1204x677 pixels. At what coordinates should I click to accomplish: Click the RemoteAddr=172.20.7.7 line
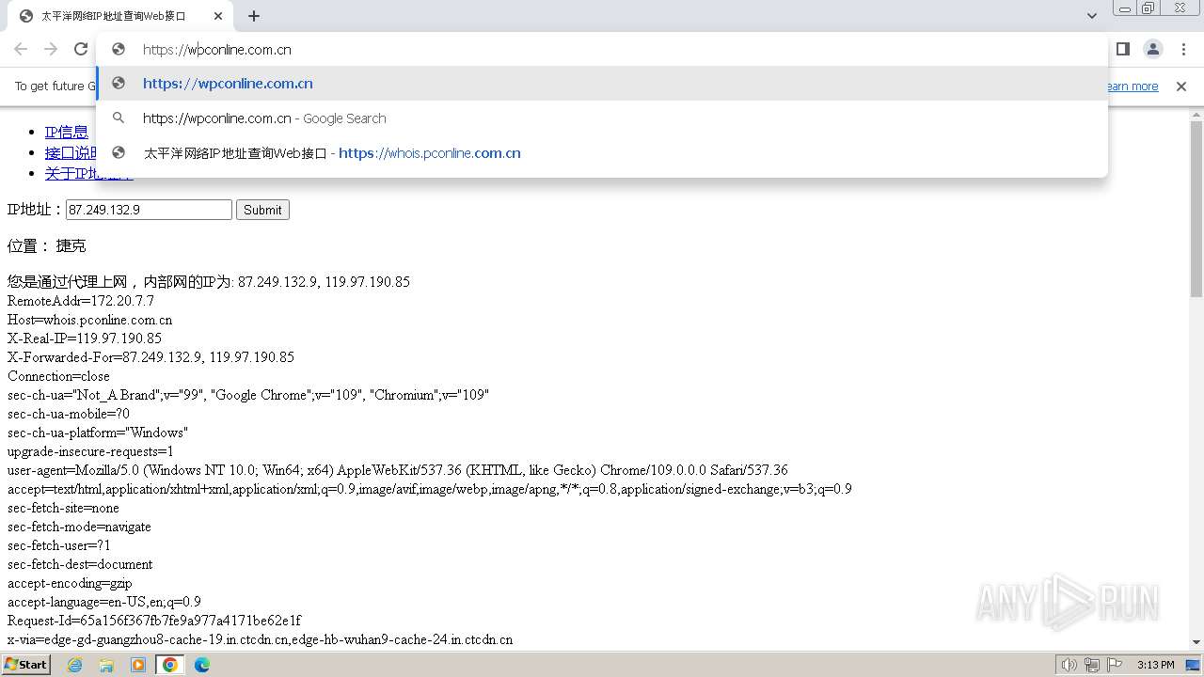point(81,301)
